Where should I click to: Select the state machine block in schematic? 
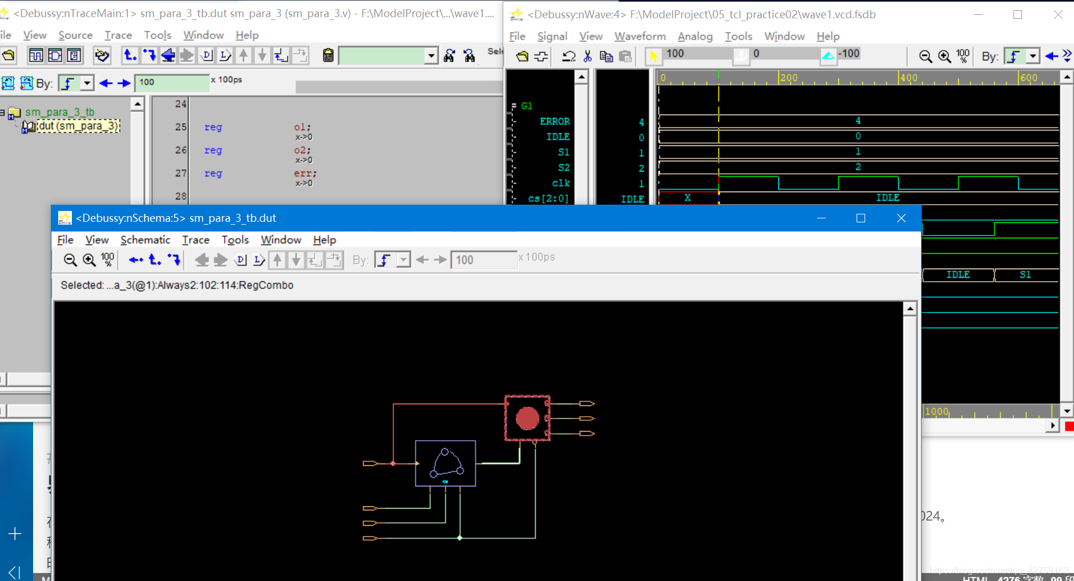[445, 463]
